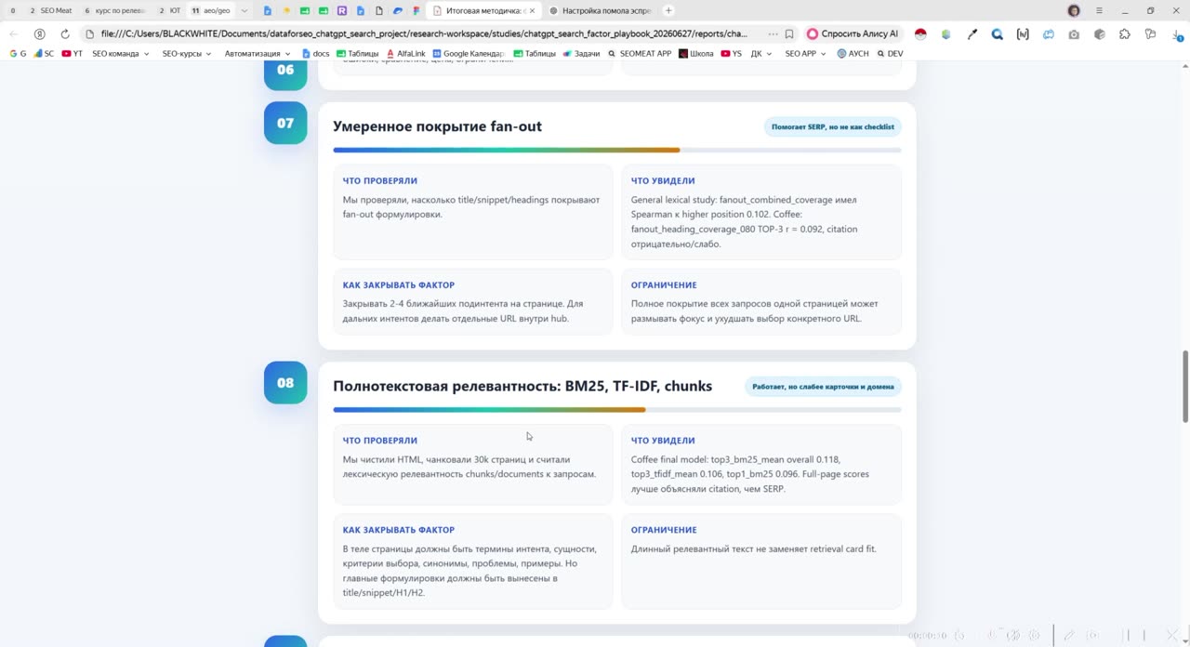Screen dimensions: 1190x647
Task: Open the pinned yellow star tab
Action: tap(286, 10)
